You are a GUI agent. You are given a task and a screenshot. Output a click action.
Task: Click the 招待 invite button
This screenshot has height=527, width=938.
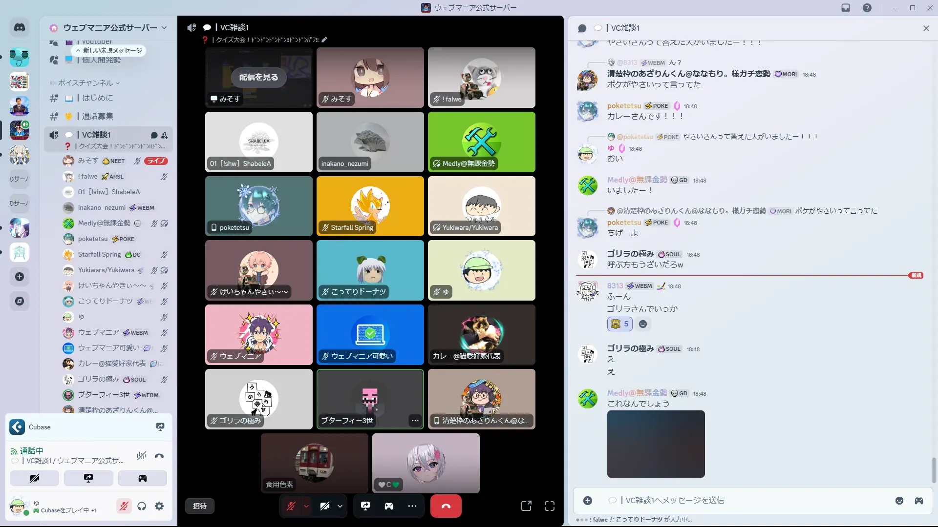tap(199, 506)
